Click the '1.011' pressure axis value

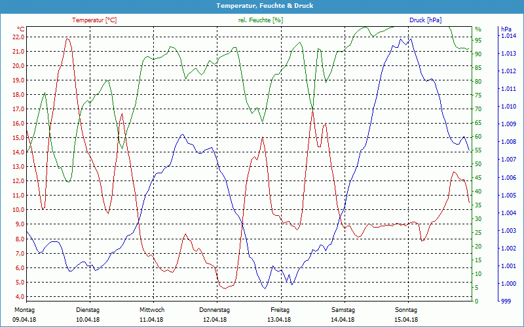(x=508, y=89)
